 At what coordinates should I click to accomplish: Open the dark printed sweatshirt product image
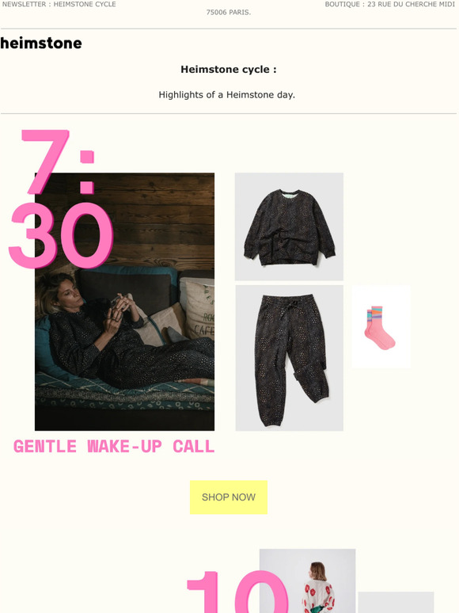289,227
